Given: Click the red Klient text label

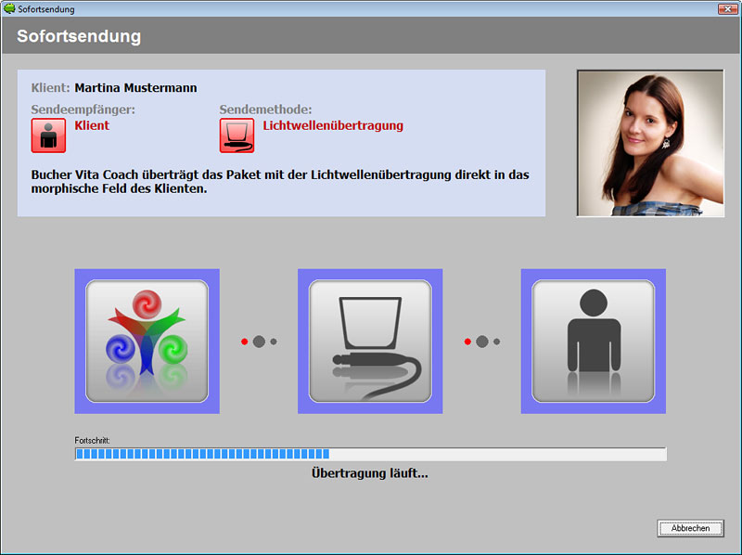Looking at the screenshot, I should pos(92,125).
